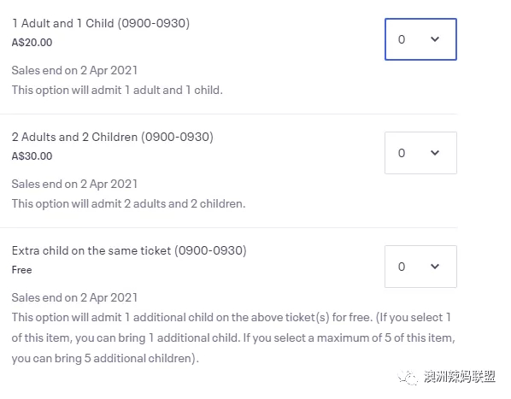511x399 pixels.
Task: Open quantity selector for Extra child ticket
Action: 420,267
